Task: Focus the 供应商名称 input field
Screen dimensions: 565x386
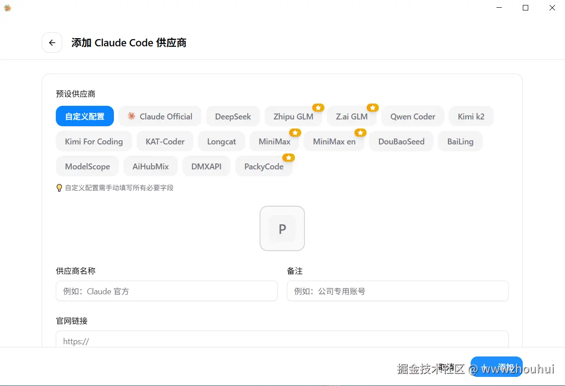Action: pos(167,291)
